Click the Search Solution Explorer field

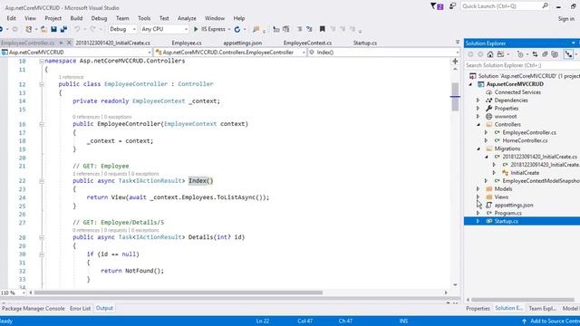point(522,65)
